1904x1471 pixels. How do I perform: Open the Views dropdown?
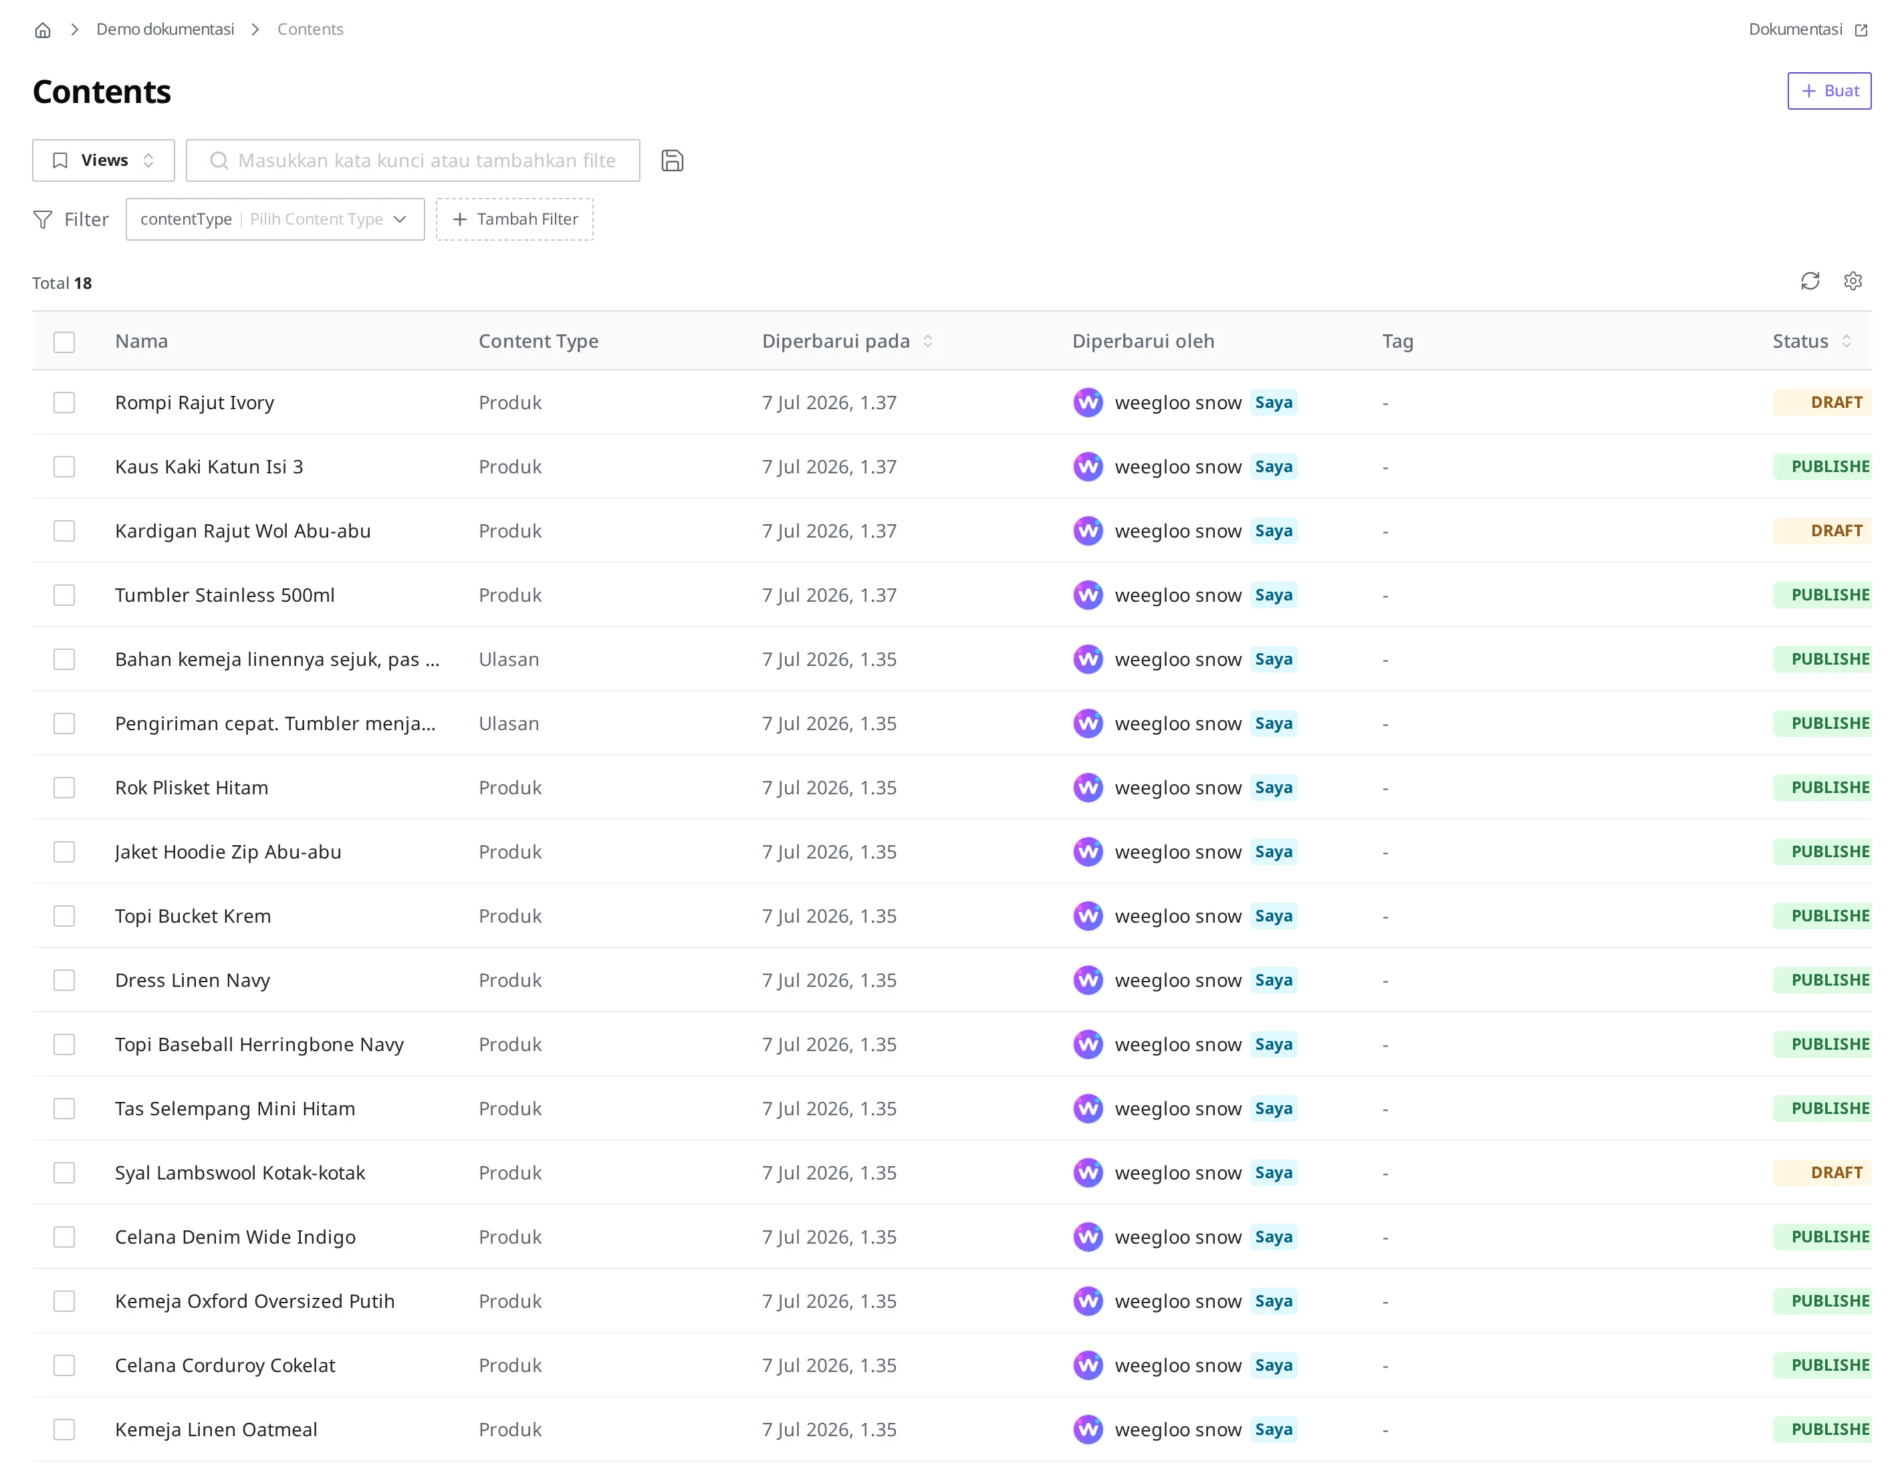[x=104, y=160]
